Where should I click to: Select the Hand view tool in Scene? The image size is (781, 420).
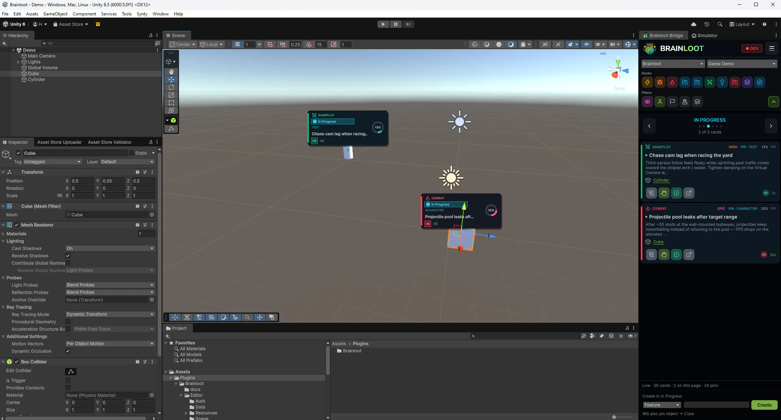click(x=171, y=72)
